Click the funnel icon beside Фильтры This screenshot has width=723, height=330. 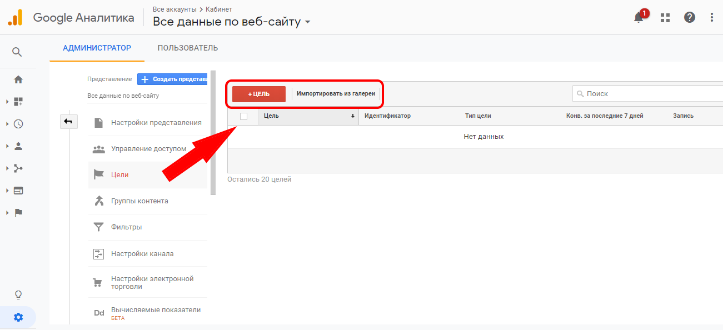tap(98, 227)
